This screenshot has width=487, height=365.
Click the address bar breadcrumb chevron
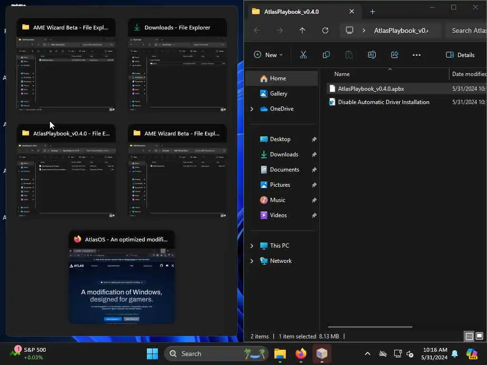click(x=364, y=30)
